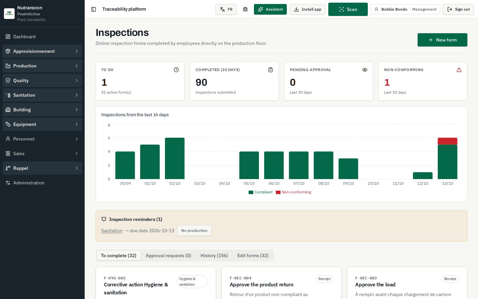Toggle the sidebar panel icon

[x=94, y=9]
